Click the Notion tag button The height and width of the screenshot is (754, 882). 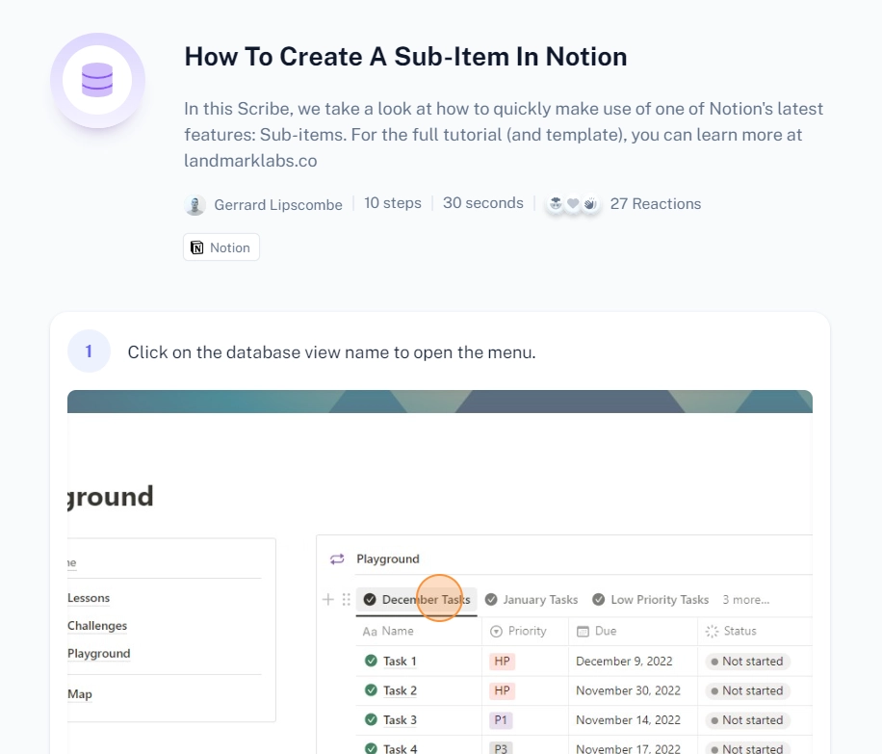click(221, 247)
